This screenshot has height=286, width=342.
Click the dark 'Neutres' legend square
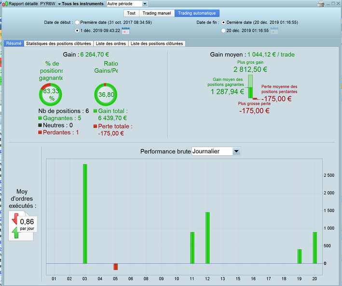click(x=40, y=125)
